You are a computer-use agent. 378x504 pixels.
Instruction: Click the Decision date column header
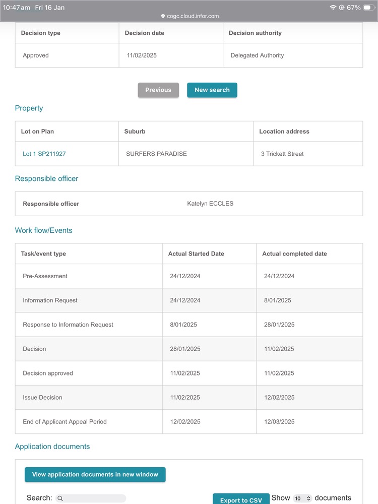[x=145, y=33]
